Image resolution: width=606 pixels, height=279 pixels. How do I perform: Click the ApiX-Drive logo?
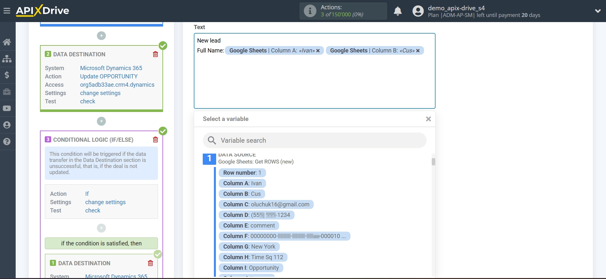click(42, 11)
